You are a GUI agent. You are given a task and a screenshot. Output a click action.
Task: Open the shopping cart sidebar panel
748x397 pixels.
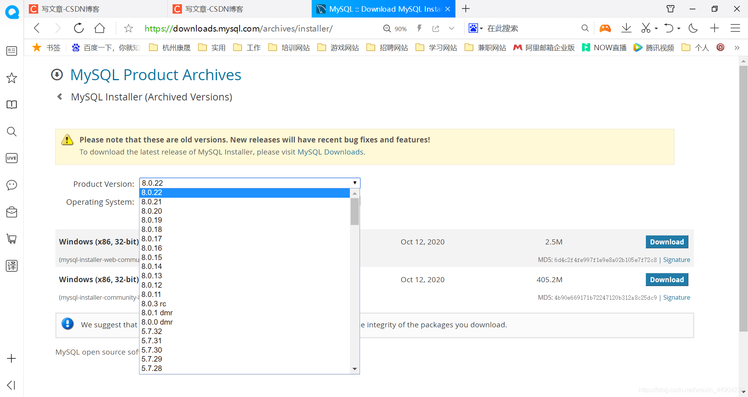(11, 239)
